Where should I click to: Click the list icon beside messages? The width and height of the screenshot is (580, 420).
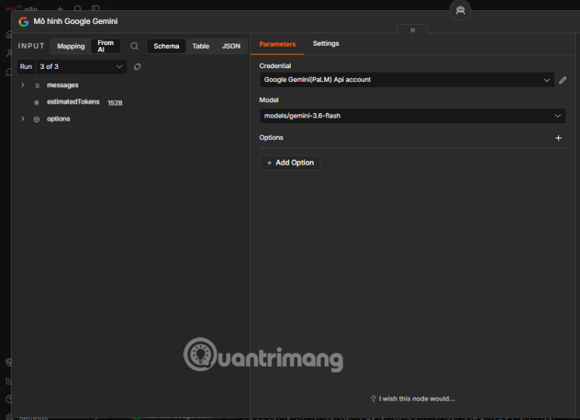tap(37, 86)
